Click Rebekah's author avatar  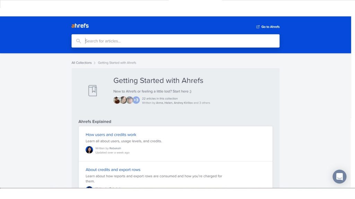(89, 150)
